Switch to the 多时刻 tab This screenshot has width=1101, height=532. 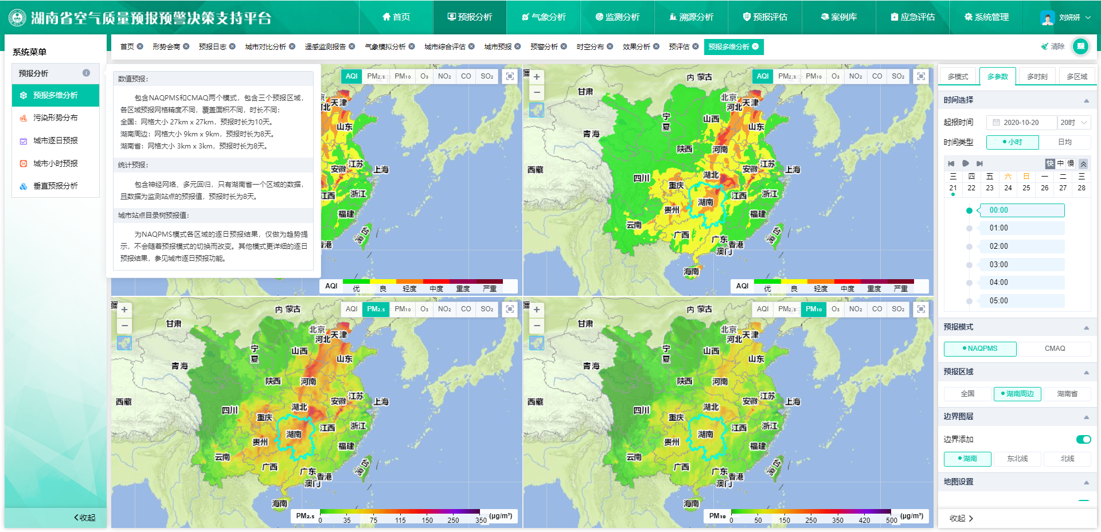coord(1037,76)
